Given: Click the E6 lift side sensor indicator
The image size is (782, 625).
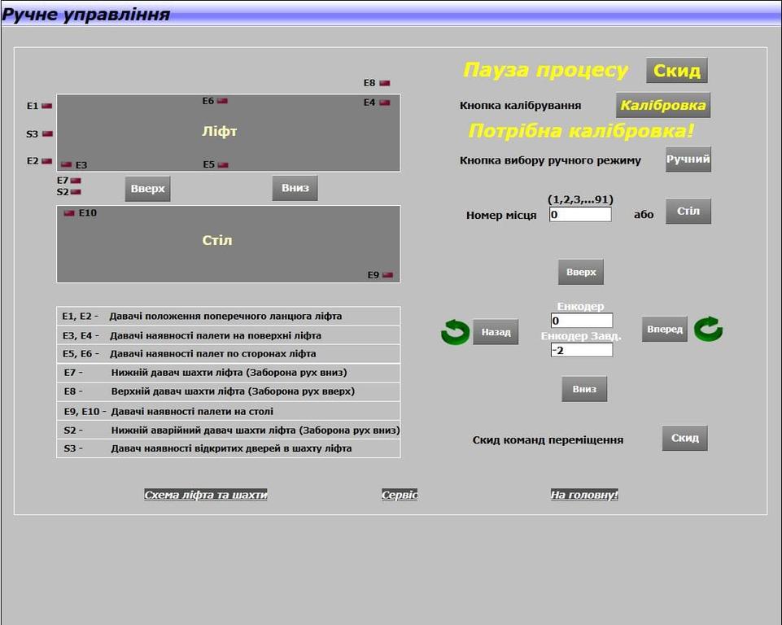Looking at the screenshot, I should (x=222, y=101).
